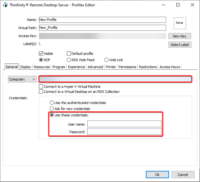The width and height of the screenshot is (200, 182).
Task: Click into the User name field
Action: 124,124
